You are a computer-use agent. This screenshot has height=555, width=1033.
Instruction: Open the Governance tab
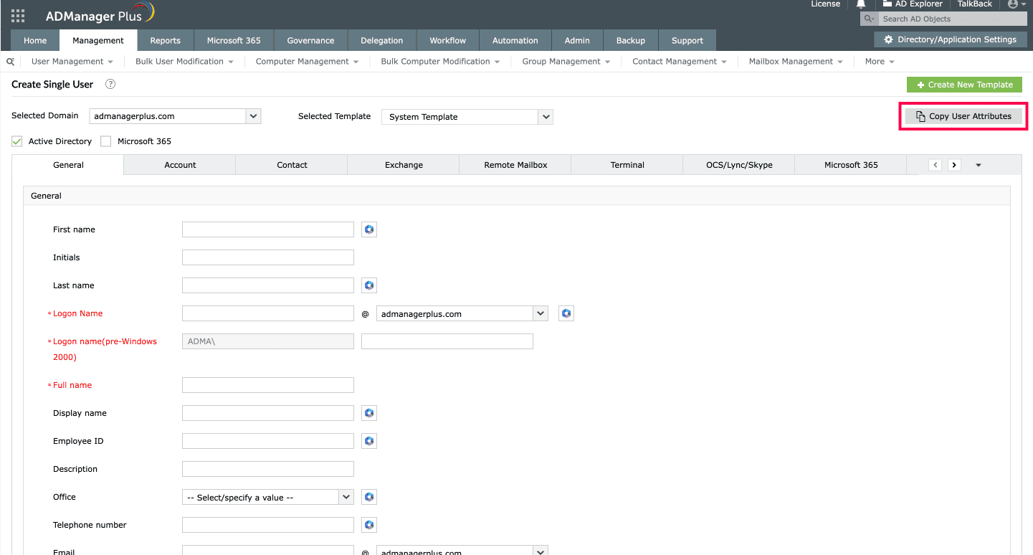310,40
